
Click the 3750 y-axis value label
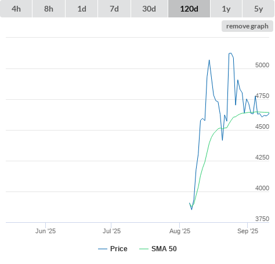click(x=262, y=219)
